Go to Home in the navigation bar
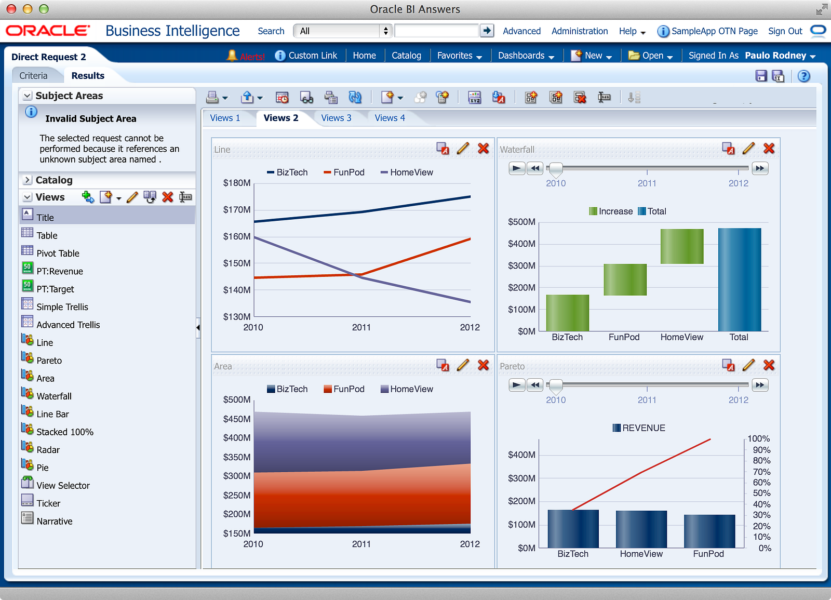831x600 pixels. (x=364, y=56)
